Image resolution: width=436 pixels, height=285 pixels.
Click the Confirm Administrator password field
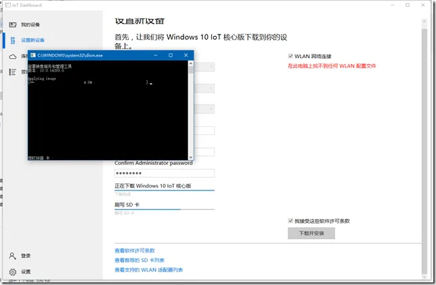pyautogui.click(x=165, y=173)
